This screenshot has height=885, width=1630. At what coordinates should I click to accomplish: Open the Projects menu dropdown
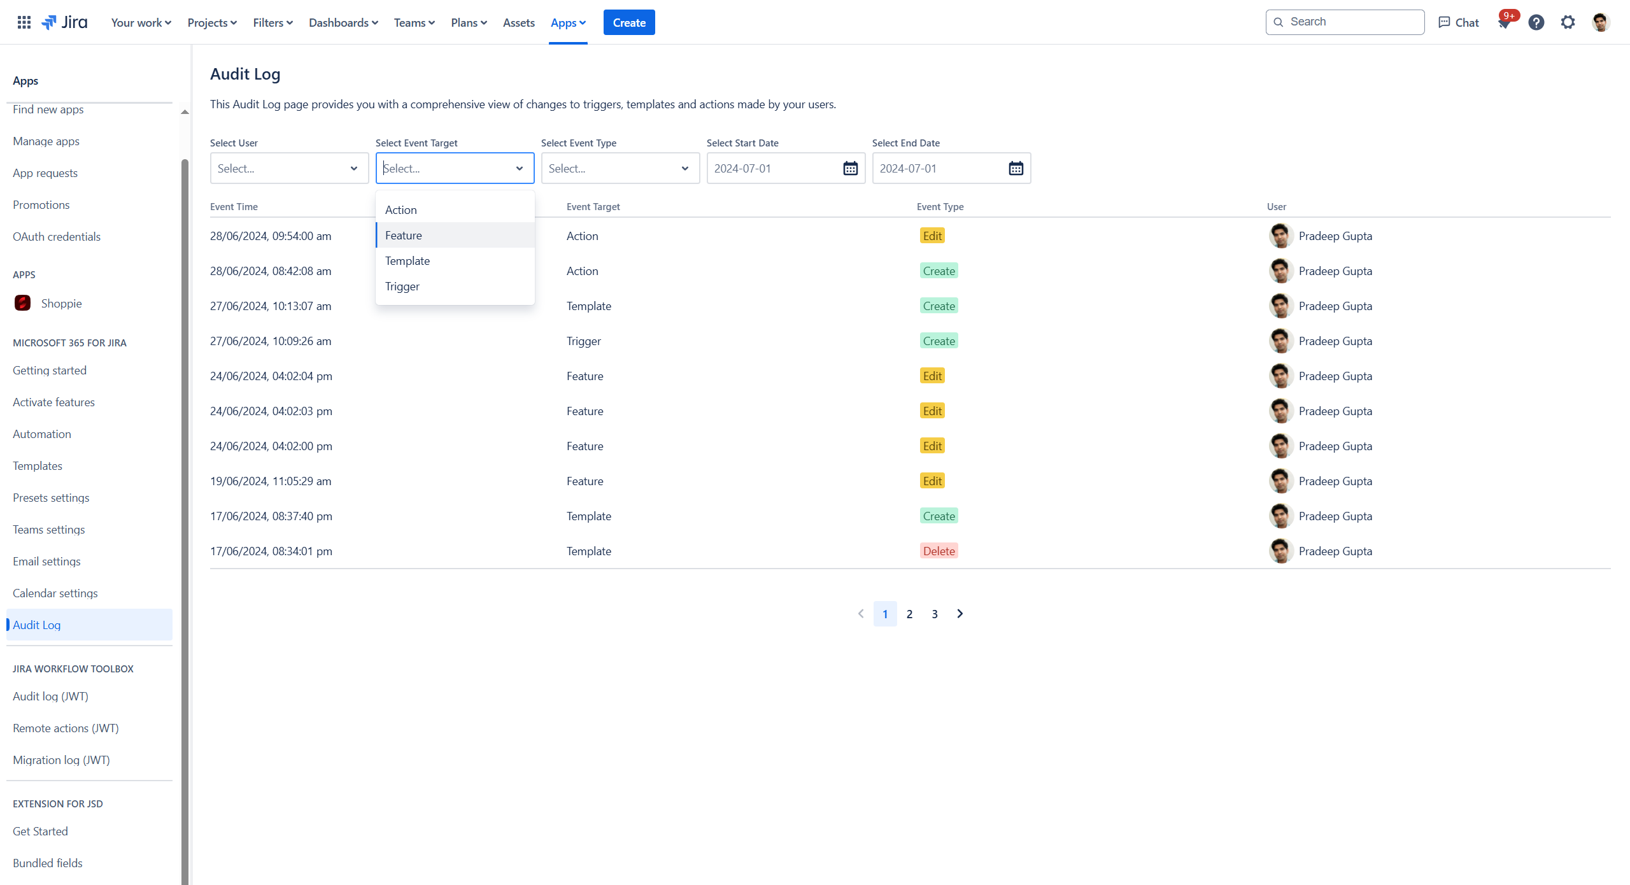pos(212,23)
